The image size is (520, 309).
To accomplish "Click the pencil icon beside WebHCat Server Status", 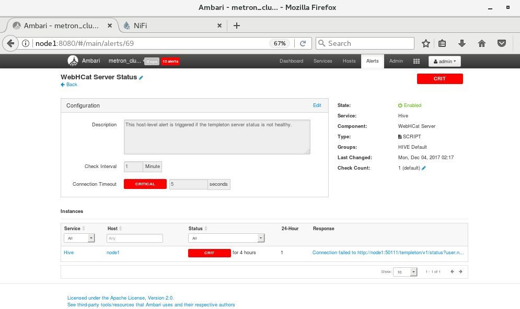I will 141,78.
